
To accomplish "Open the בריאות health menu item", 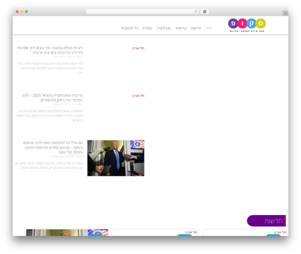I will (181, 28).
